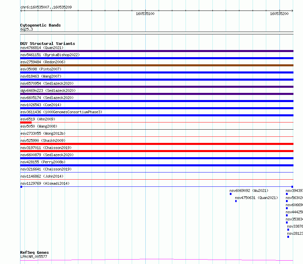Click the chr6:160535007..160535209 region label

(x=46, y=7)
